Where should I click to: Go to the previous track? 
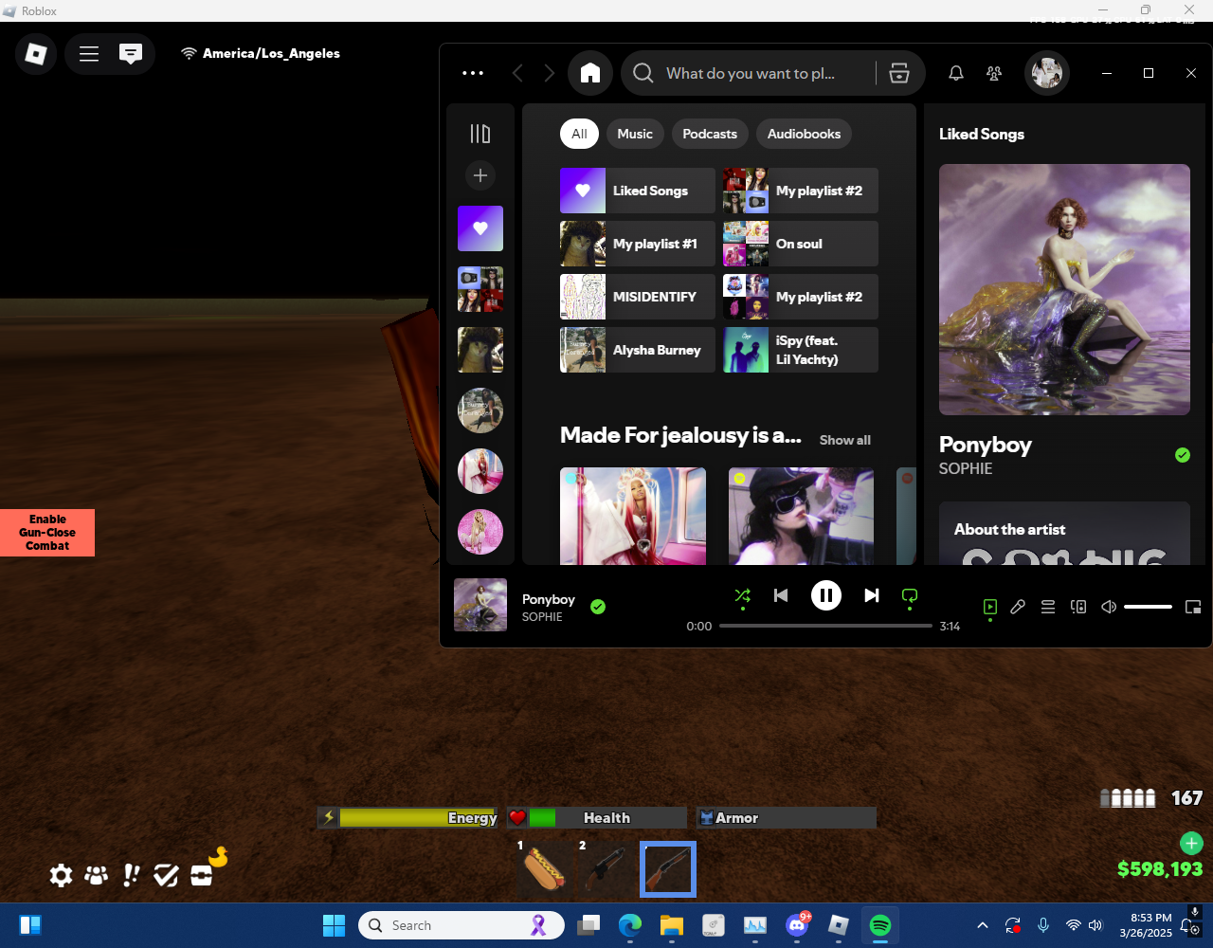click(781, 595)
